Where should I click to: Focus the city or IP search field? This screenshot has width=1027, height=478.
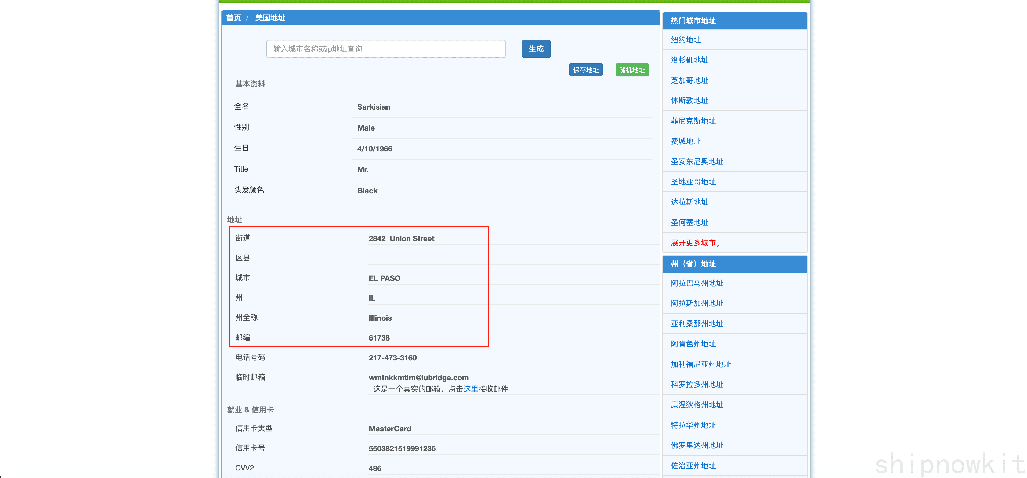[x=385, y=49]
